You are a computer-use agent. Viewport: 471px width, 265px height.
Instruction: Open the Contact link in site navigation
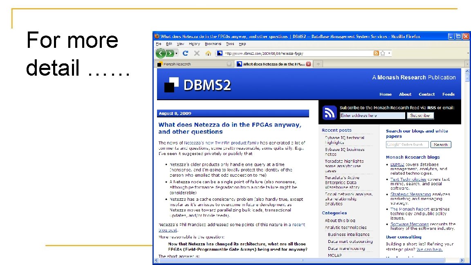point(426,94)
